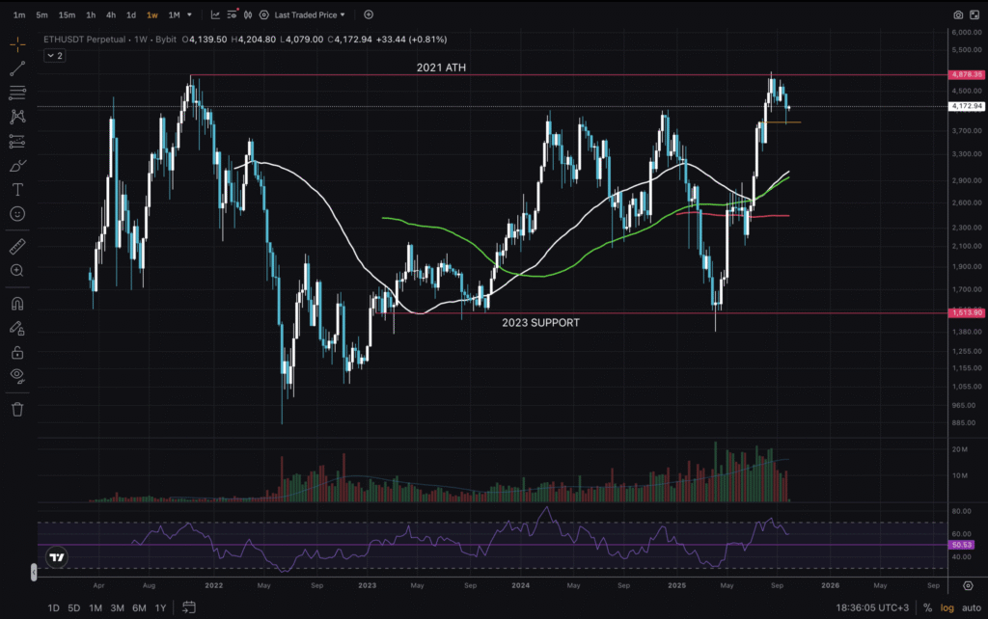988x619 pixels.
Task: Collapse the indicators list via the 2 chevron
Action: pyautogui.click(x=53, y=55)
